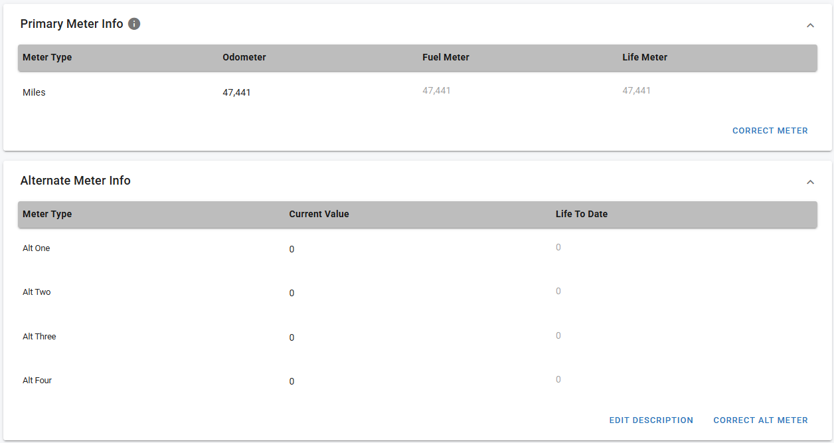Viewport: 834px width, 443px height.
Task: Click the Alt Two meter row label
Action: [x=37, y=292]
